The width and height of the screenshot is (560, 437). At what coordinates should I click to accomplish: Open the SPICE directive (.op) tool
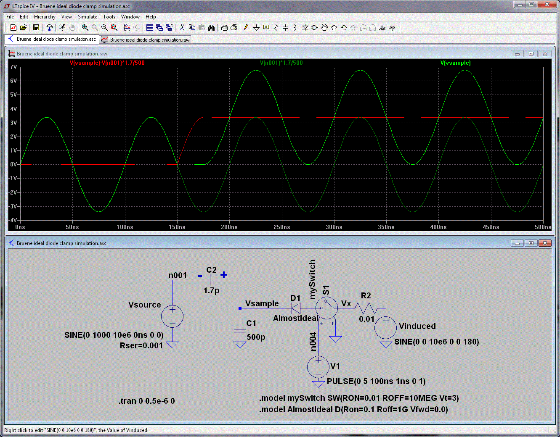tap(392, 28)
